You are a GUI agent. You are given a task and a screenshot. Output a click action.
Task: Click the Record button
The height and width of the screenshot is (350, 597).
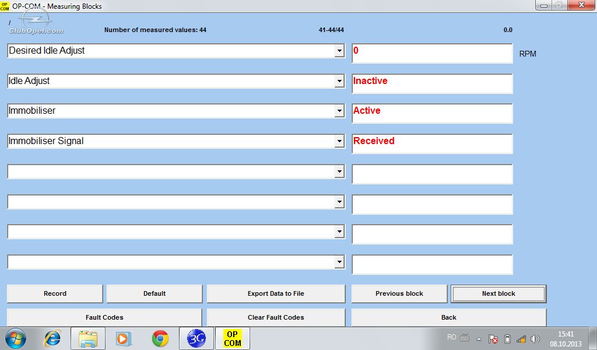coord(55,293)
